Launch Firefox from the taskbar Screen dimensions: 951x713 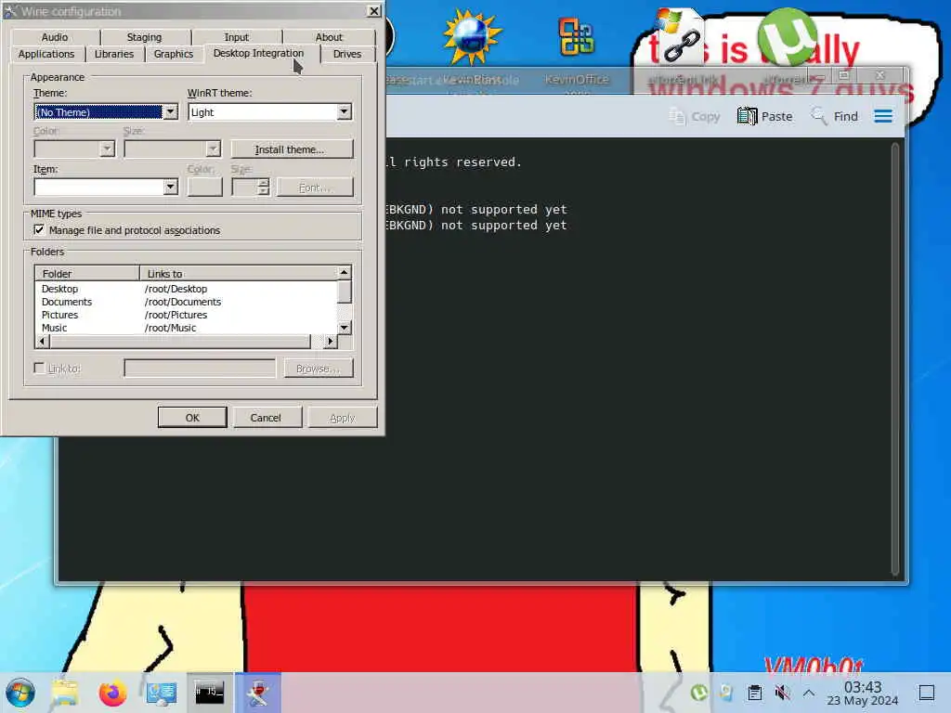[x=112, y=693]
